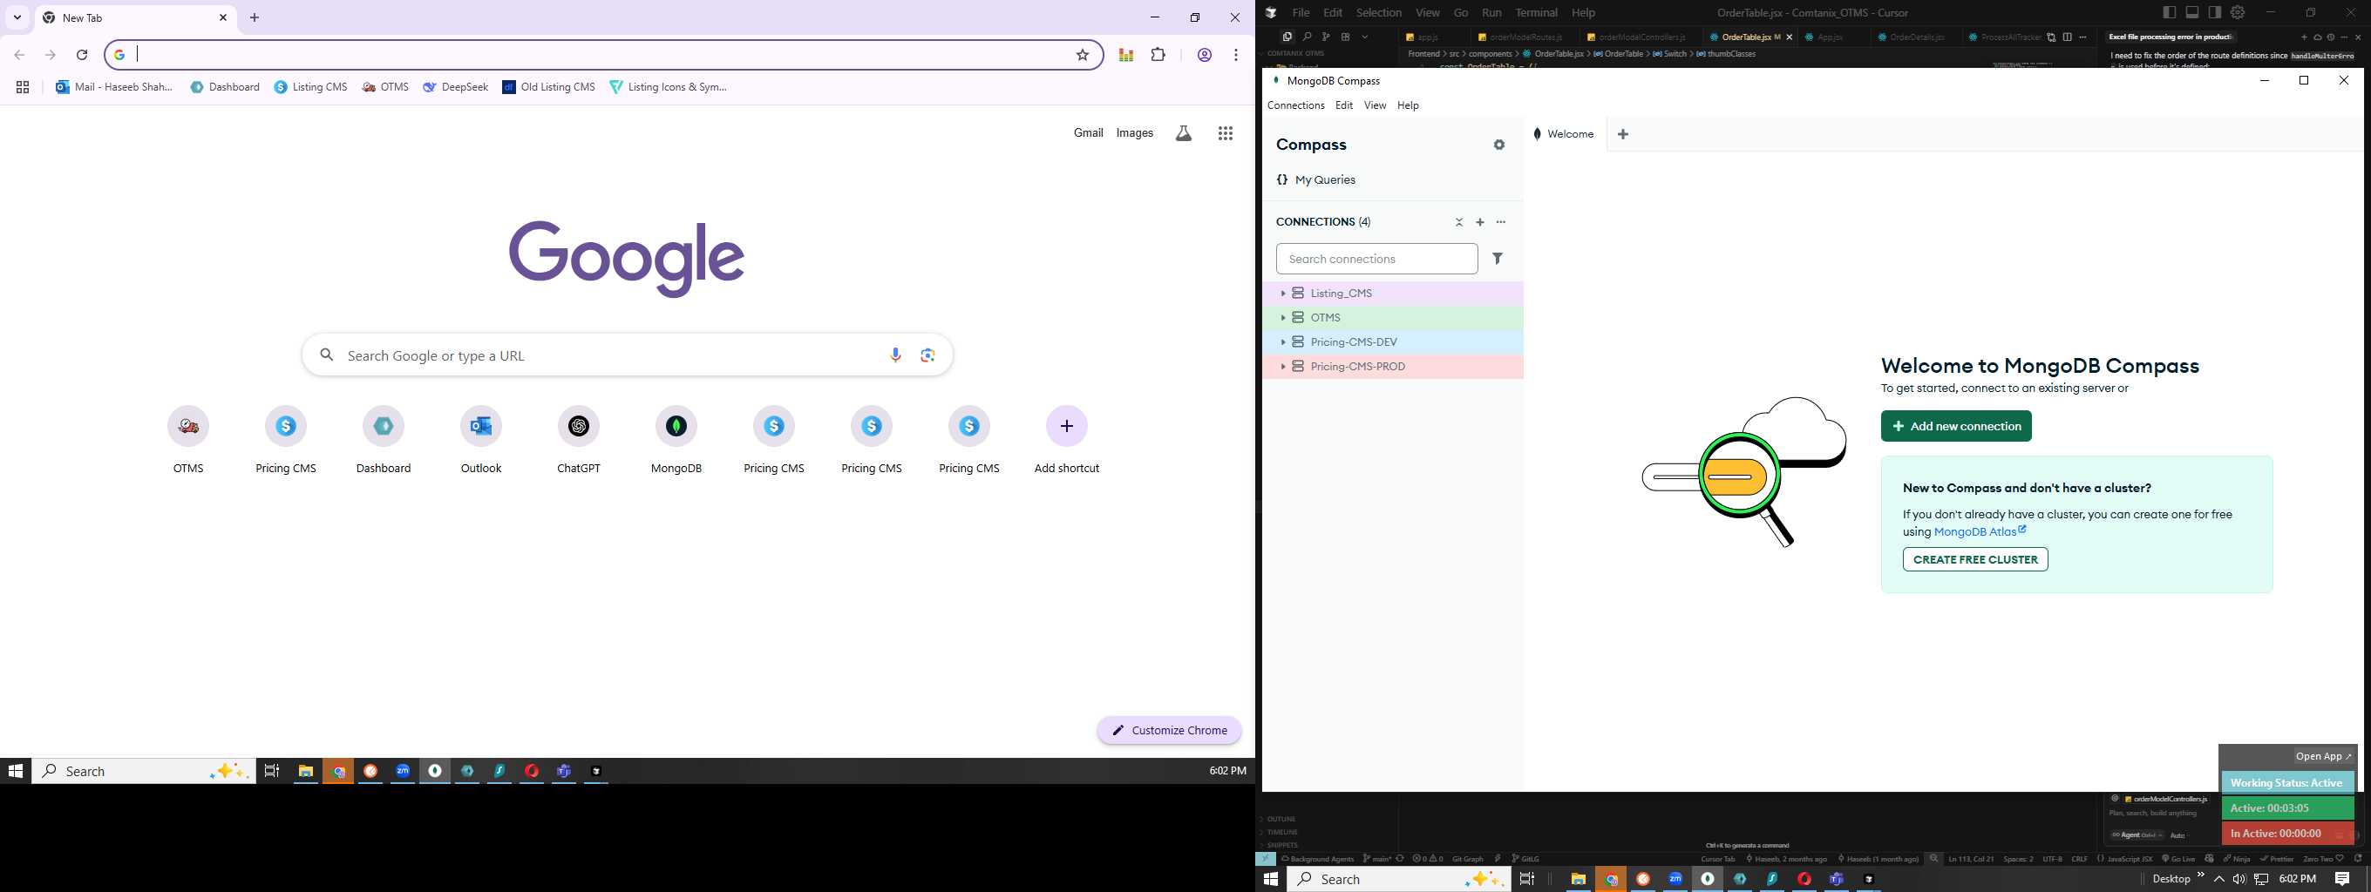Start Google voice search microphone

[895, 355]
